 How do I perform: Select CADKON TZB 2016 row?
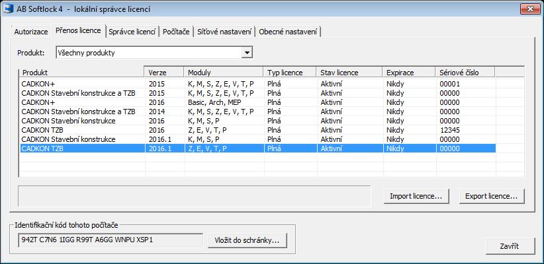pyautogui.click(x=257, y=130)
